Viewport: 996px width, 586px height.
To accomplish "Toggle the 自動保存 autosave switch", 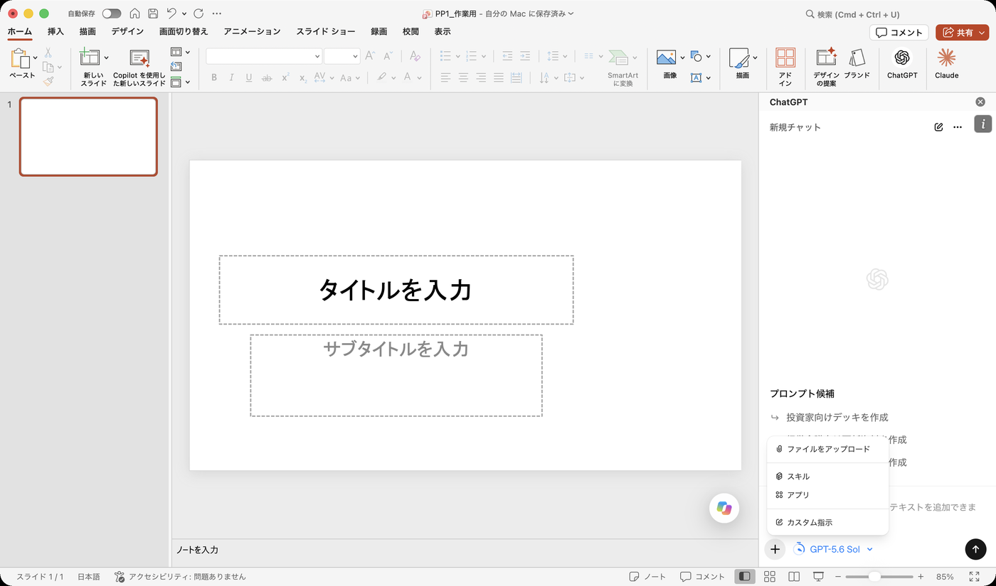I will (x=112, y=13).
